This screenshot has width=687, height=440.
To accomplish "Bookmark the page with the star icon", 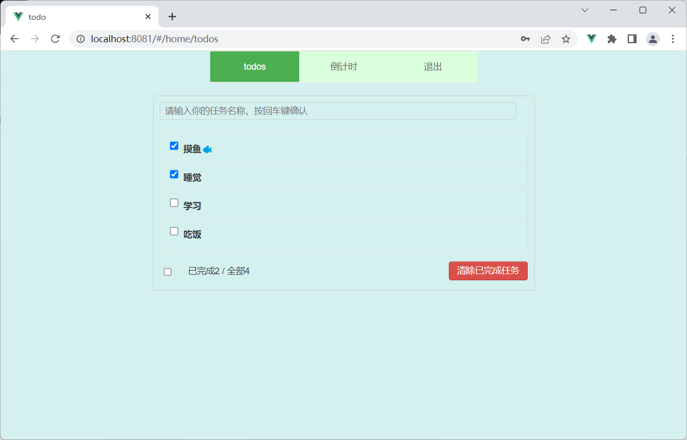I will click(x=566, y=39).
